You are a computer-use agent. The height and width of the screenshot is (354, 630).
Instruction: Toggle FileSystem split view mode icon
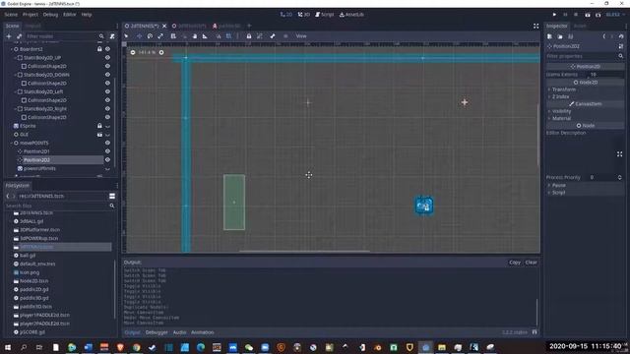pos(112,196)
